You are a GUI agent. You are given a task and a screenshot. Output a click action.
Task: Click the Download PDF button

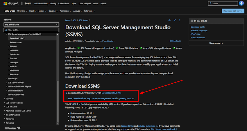[x=12, y=128]
